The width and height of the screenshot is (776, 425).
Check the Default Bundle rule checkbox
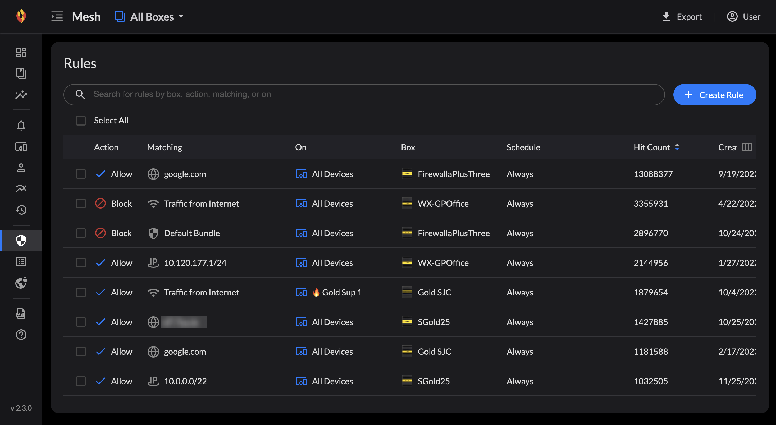point(81,233)
